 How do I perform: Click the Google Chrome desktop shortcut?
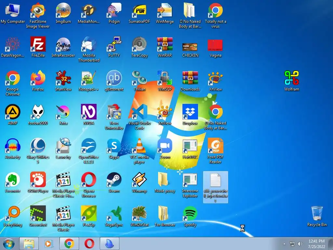coord(13,83)
